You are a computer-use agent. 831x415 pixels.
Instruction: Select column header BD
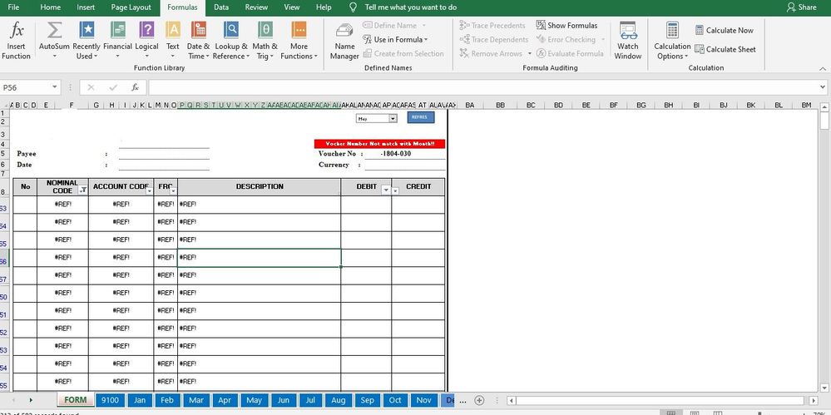click(x=558, y=106)
